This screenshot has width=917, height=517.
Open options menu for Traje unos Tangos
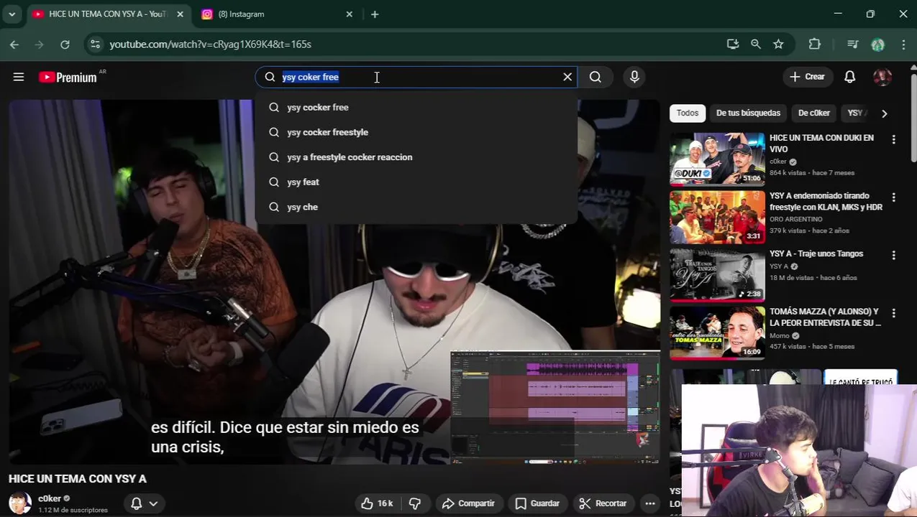pyautogui.click(x=893, y=256)
